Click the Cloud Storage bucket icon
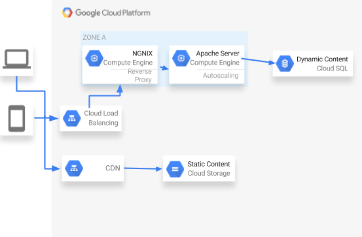 tap(175, 169)
